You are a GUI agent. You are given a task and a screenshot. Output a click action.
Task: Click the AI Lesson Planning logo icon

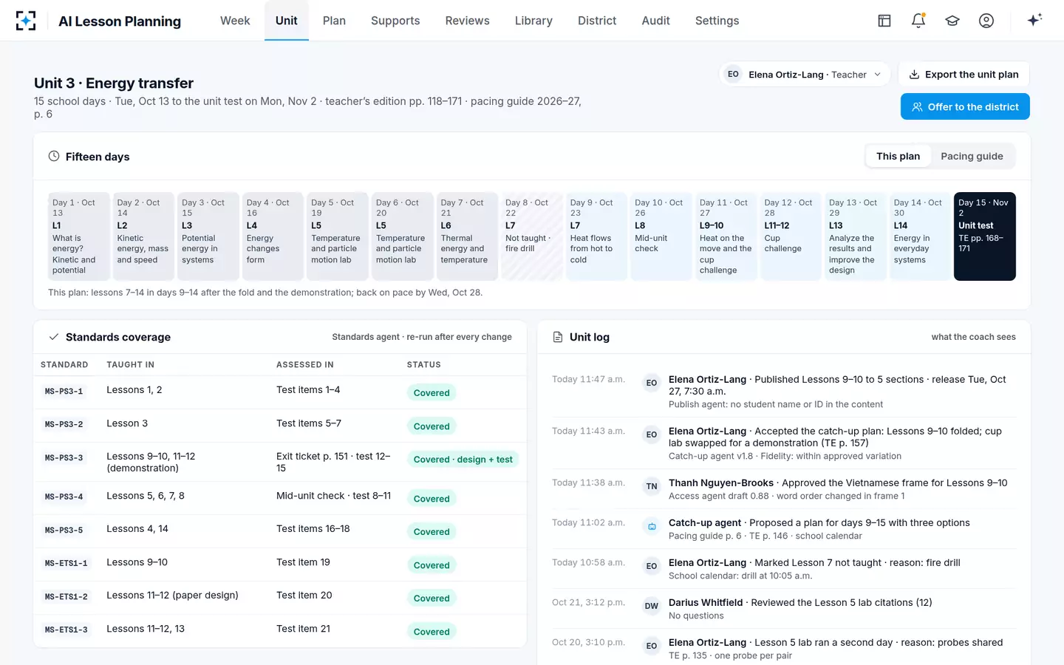[x=26, y=21]
